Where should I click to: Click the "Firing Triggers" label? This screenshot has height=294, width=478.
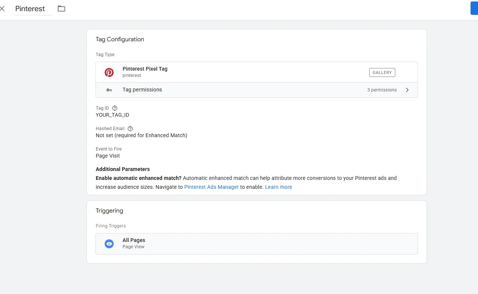click(111, 226)
